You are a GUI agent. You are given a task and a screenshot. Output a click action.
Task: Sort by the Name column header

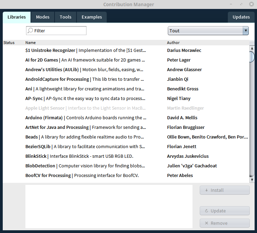31,43
